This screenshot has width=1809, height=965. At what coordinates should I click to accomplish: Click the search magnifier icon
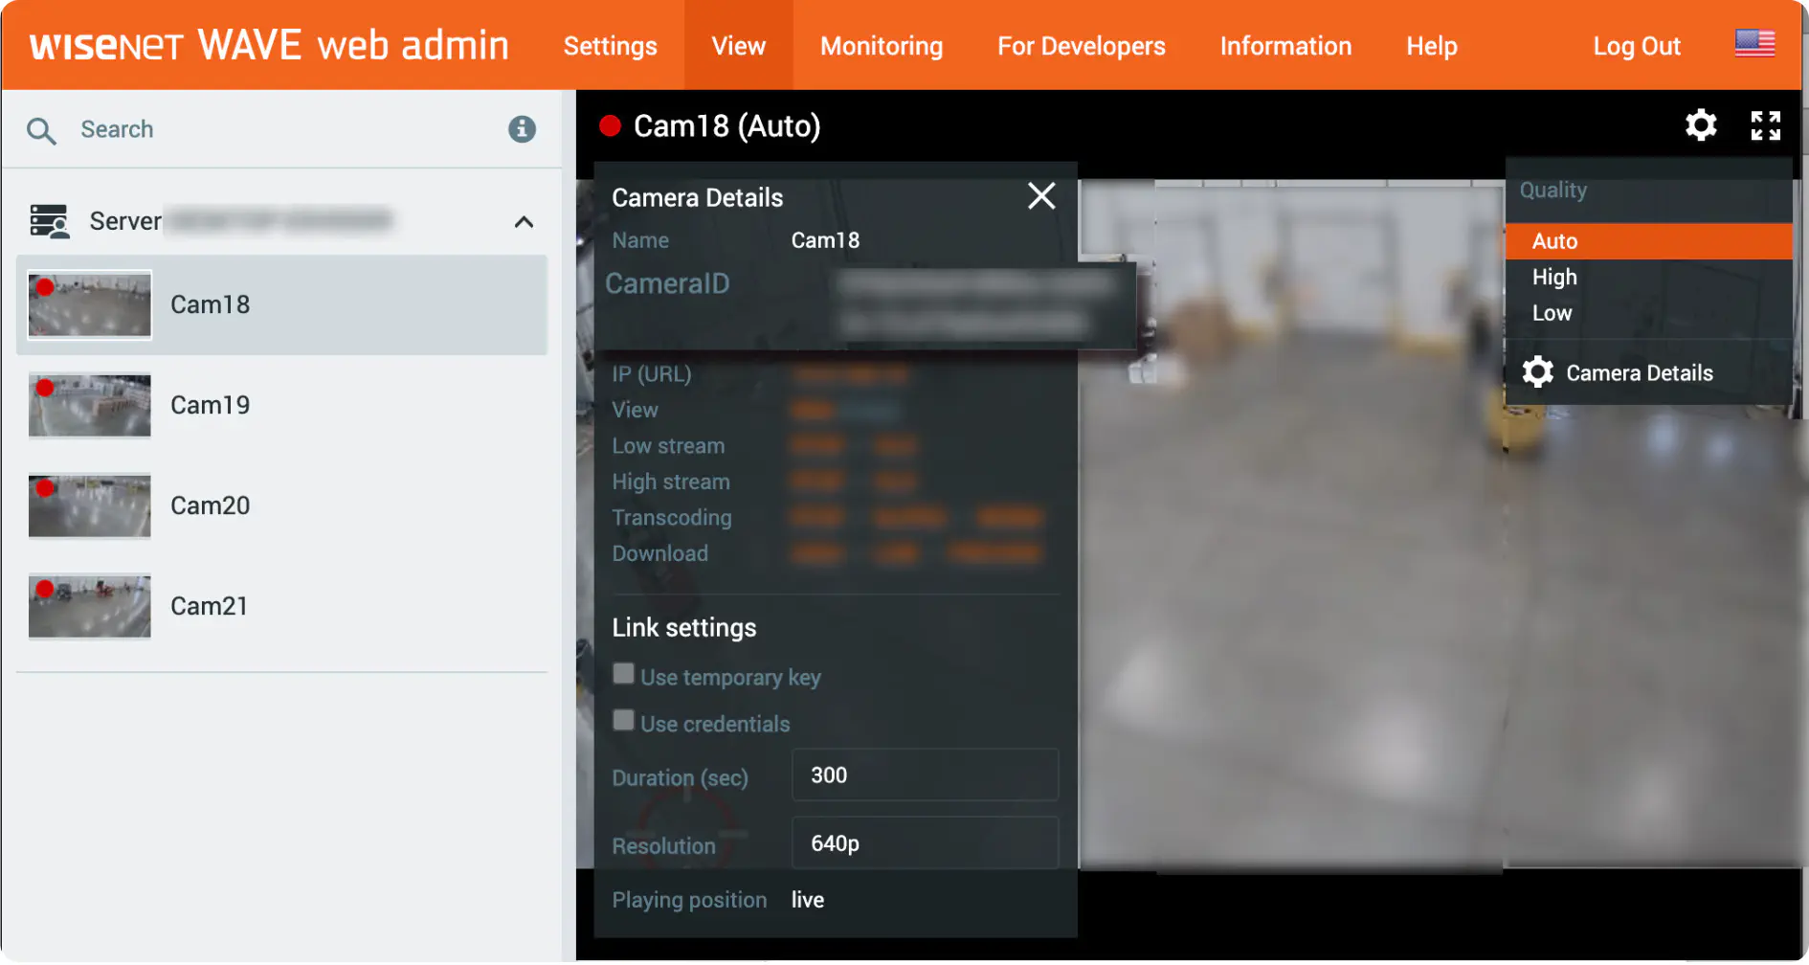pyautogui.click(x=41, y=130)
